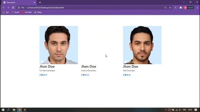Click the Full Stack Developer profile photo
Image resolution: width=200 pixels, height=112 pixels.
pos(59,45)
